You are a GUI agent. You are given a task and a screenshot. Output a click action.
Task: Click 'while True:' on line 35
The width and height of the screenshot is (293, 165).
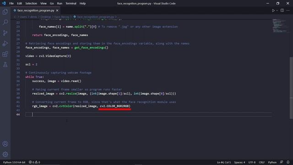[35, 77]
